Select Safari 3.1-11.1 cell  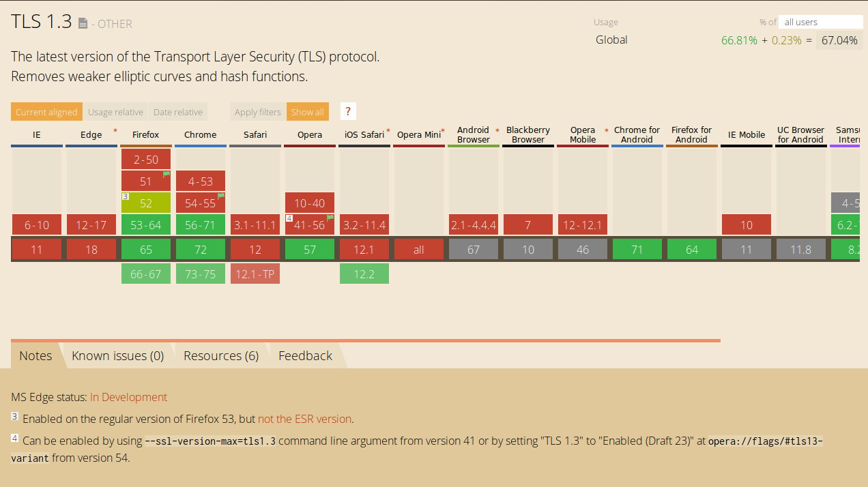(x=255, y=224)
